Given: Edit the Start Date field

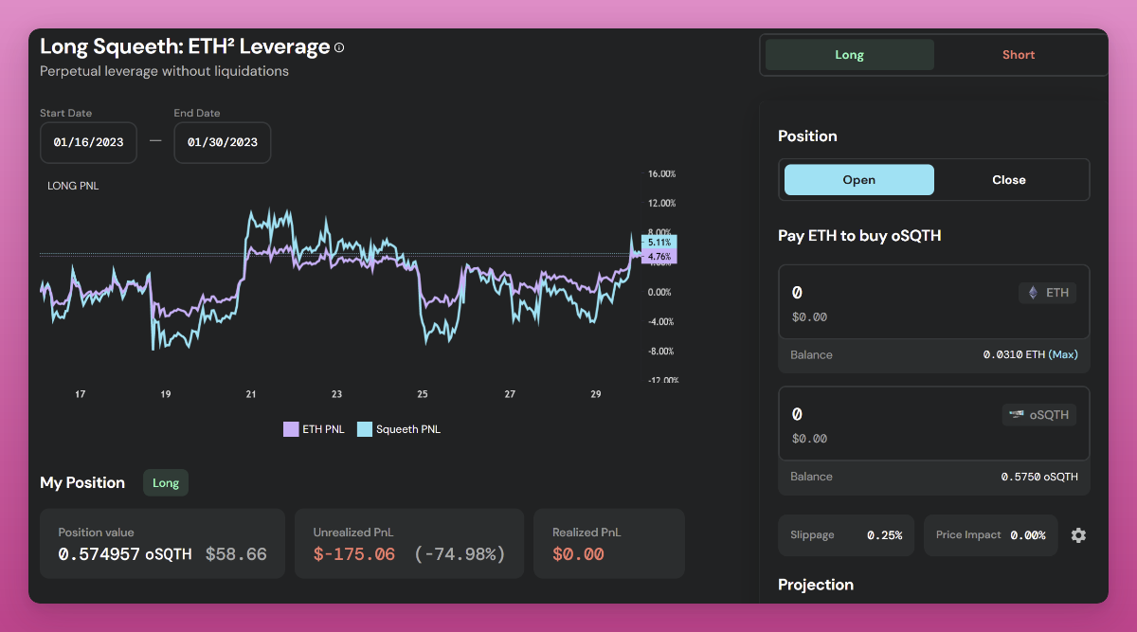Looking at the screenshot, I should point(88,142).
